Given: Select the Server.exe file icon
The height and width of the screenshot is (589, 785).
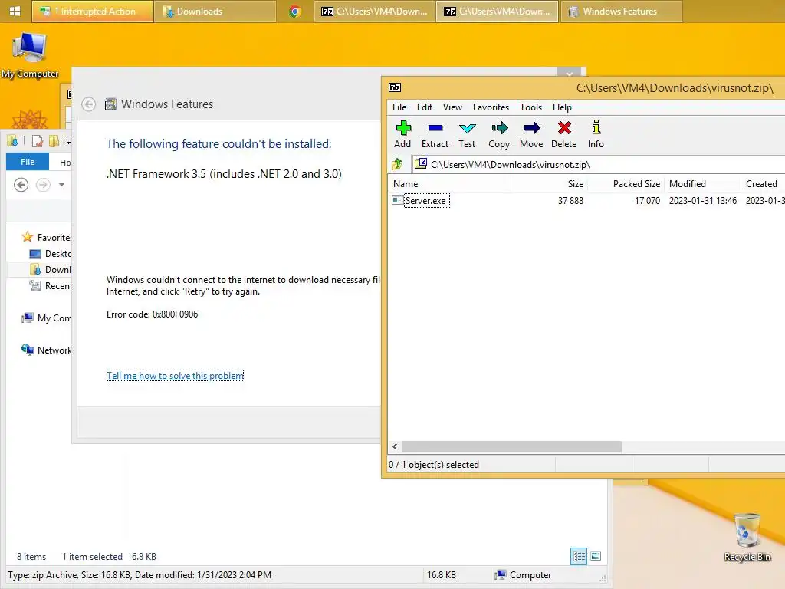Looking at the screenshot, I should [398, 200].
